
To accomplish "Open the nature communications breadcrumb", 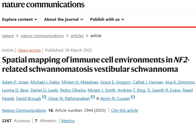I will click(42, 36).
